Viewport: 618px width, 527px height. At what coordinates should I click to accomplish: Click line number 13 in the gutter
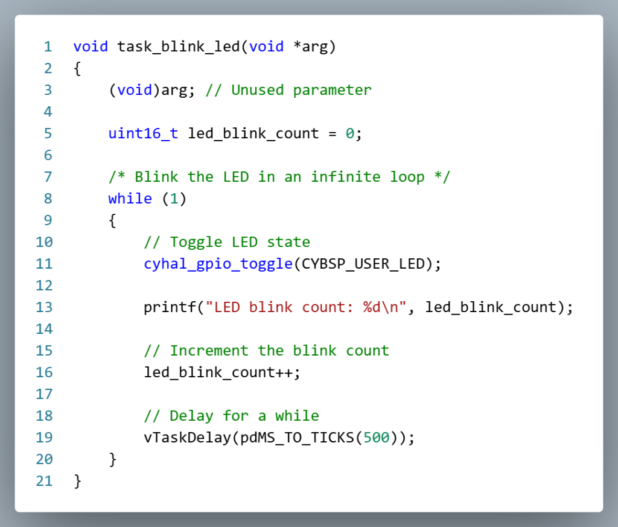point(44,307)
